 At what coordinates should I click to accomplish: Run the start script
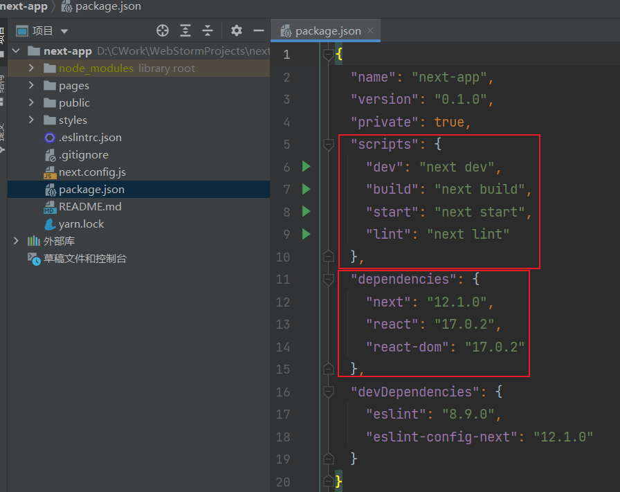(306, 211)
